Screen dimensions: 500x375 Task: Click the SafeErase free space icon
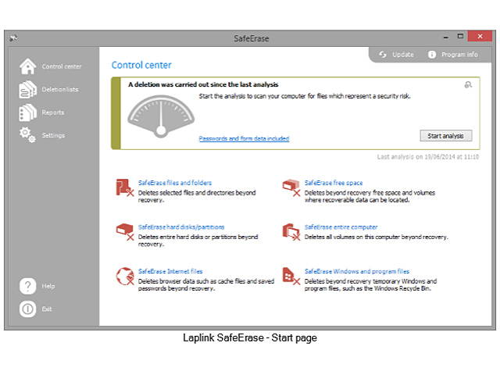291,187
